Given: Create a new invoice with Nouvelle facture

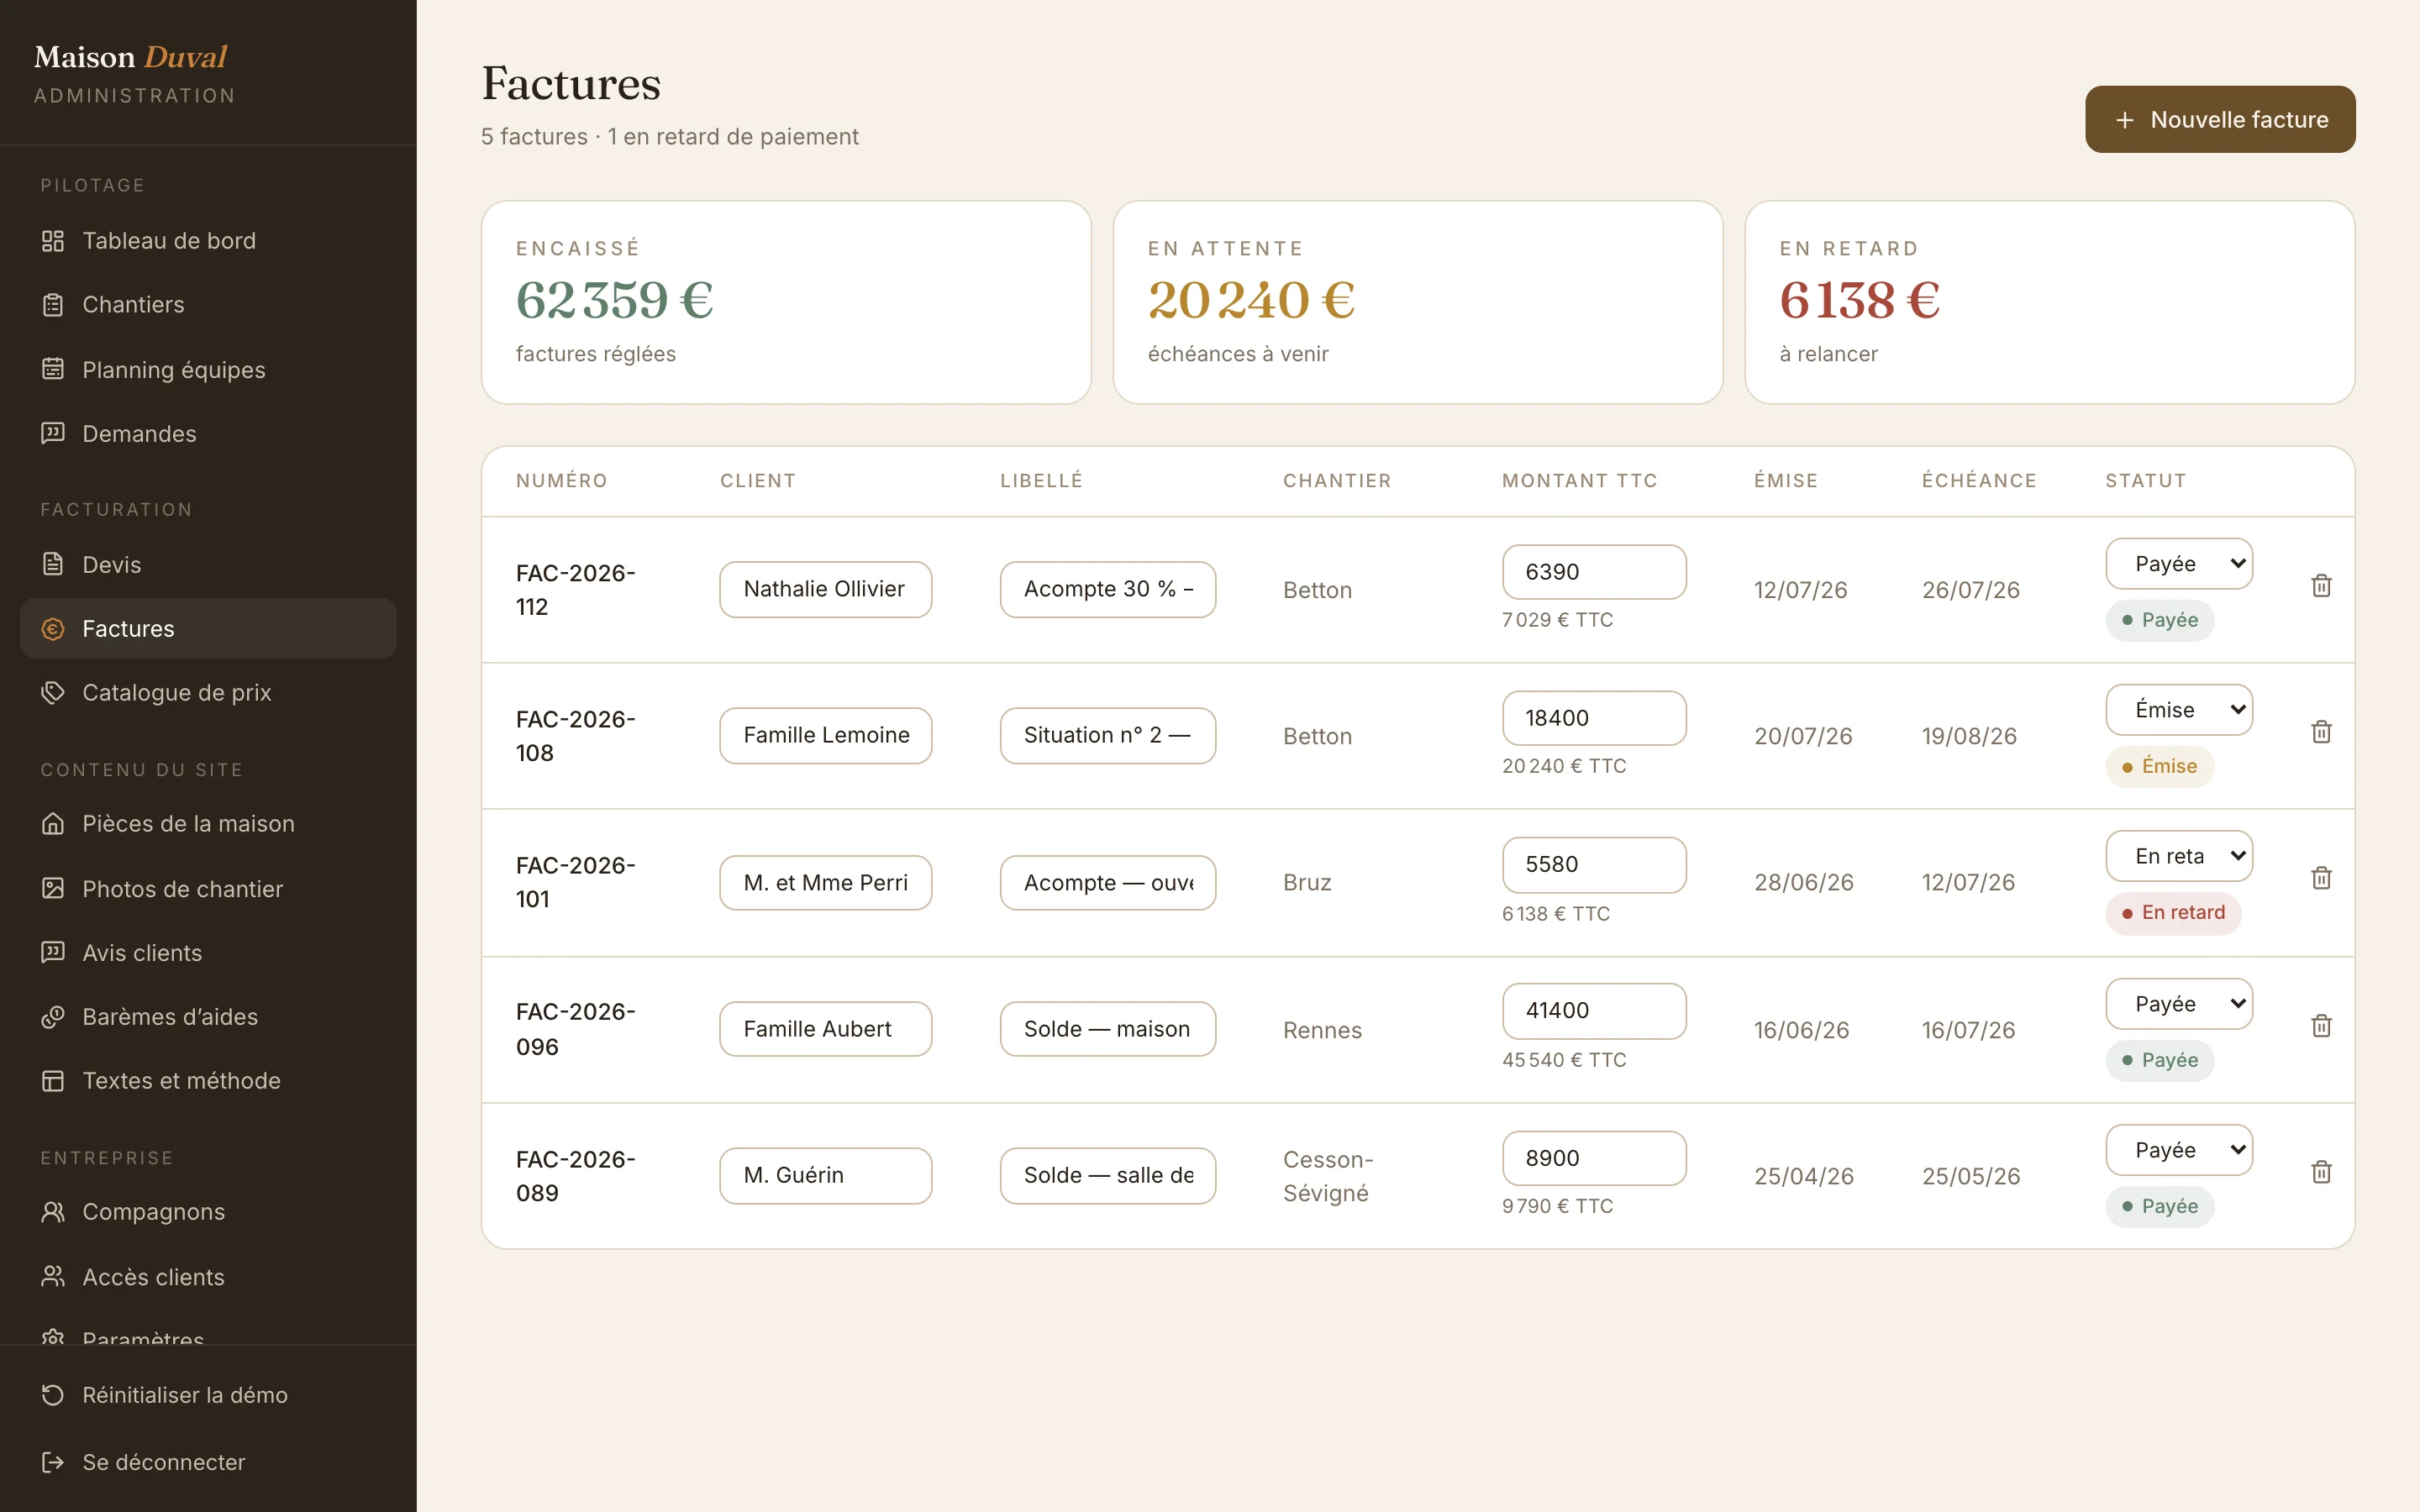Looking at the screenshot, I should click(2220, 119).
